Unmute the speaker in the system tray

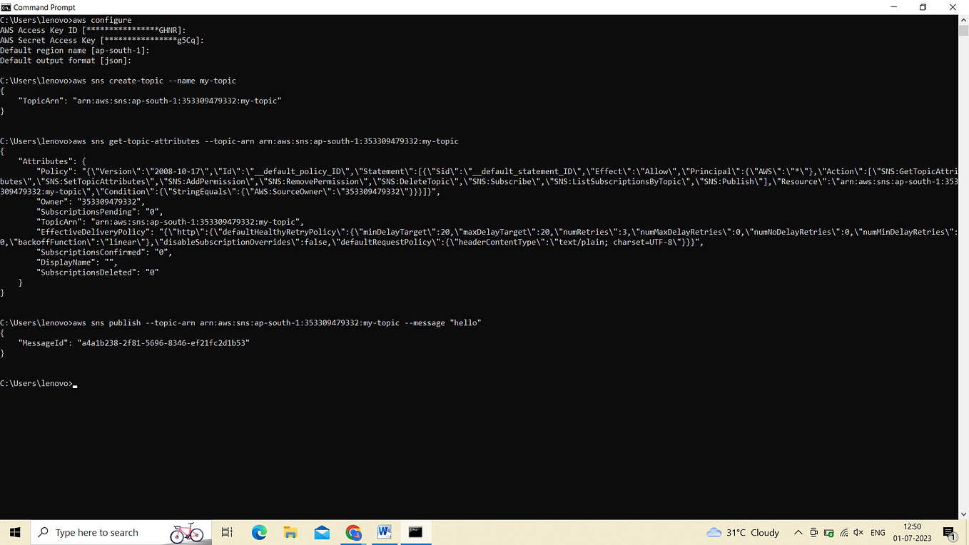click(858, 532)
